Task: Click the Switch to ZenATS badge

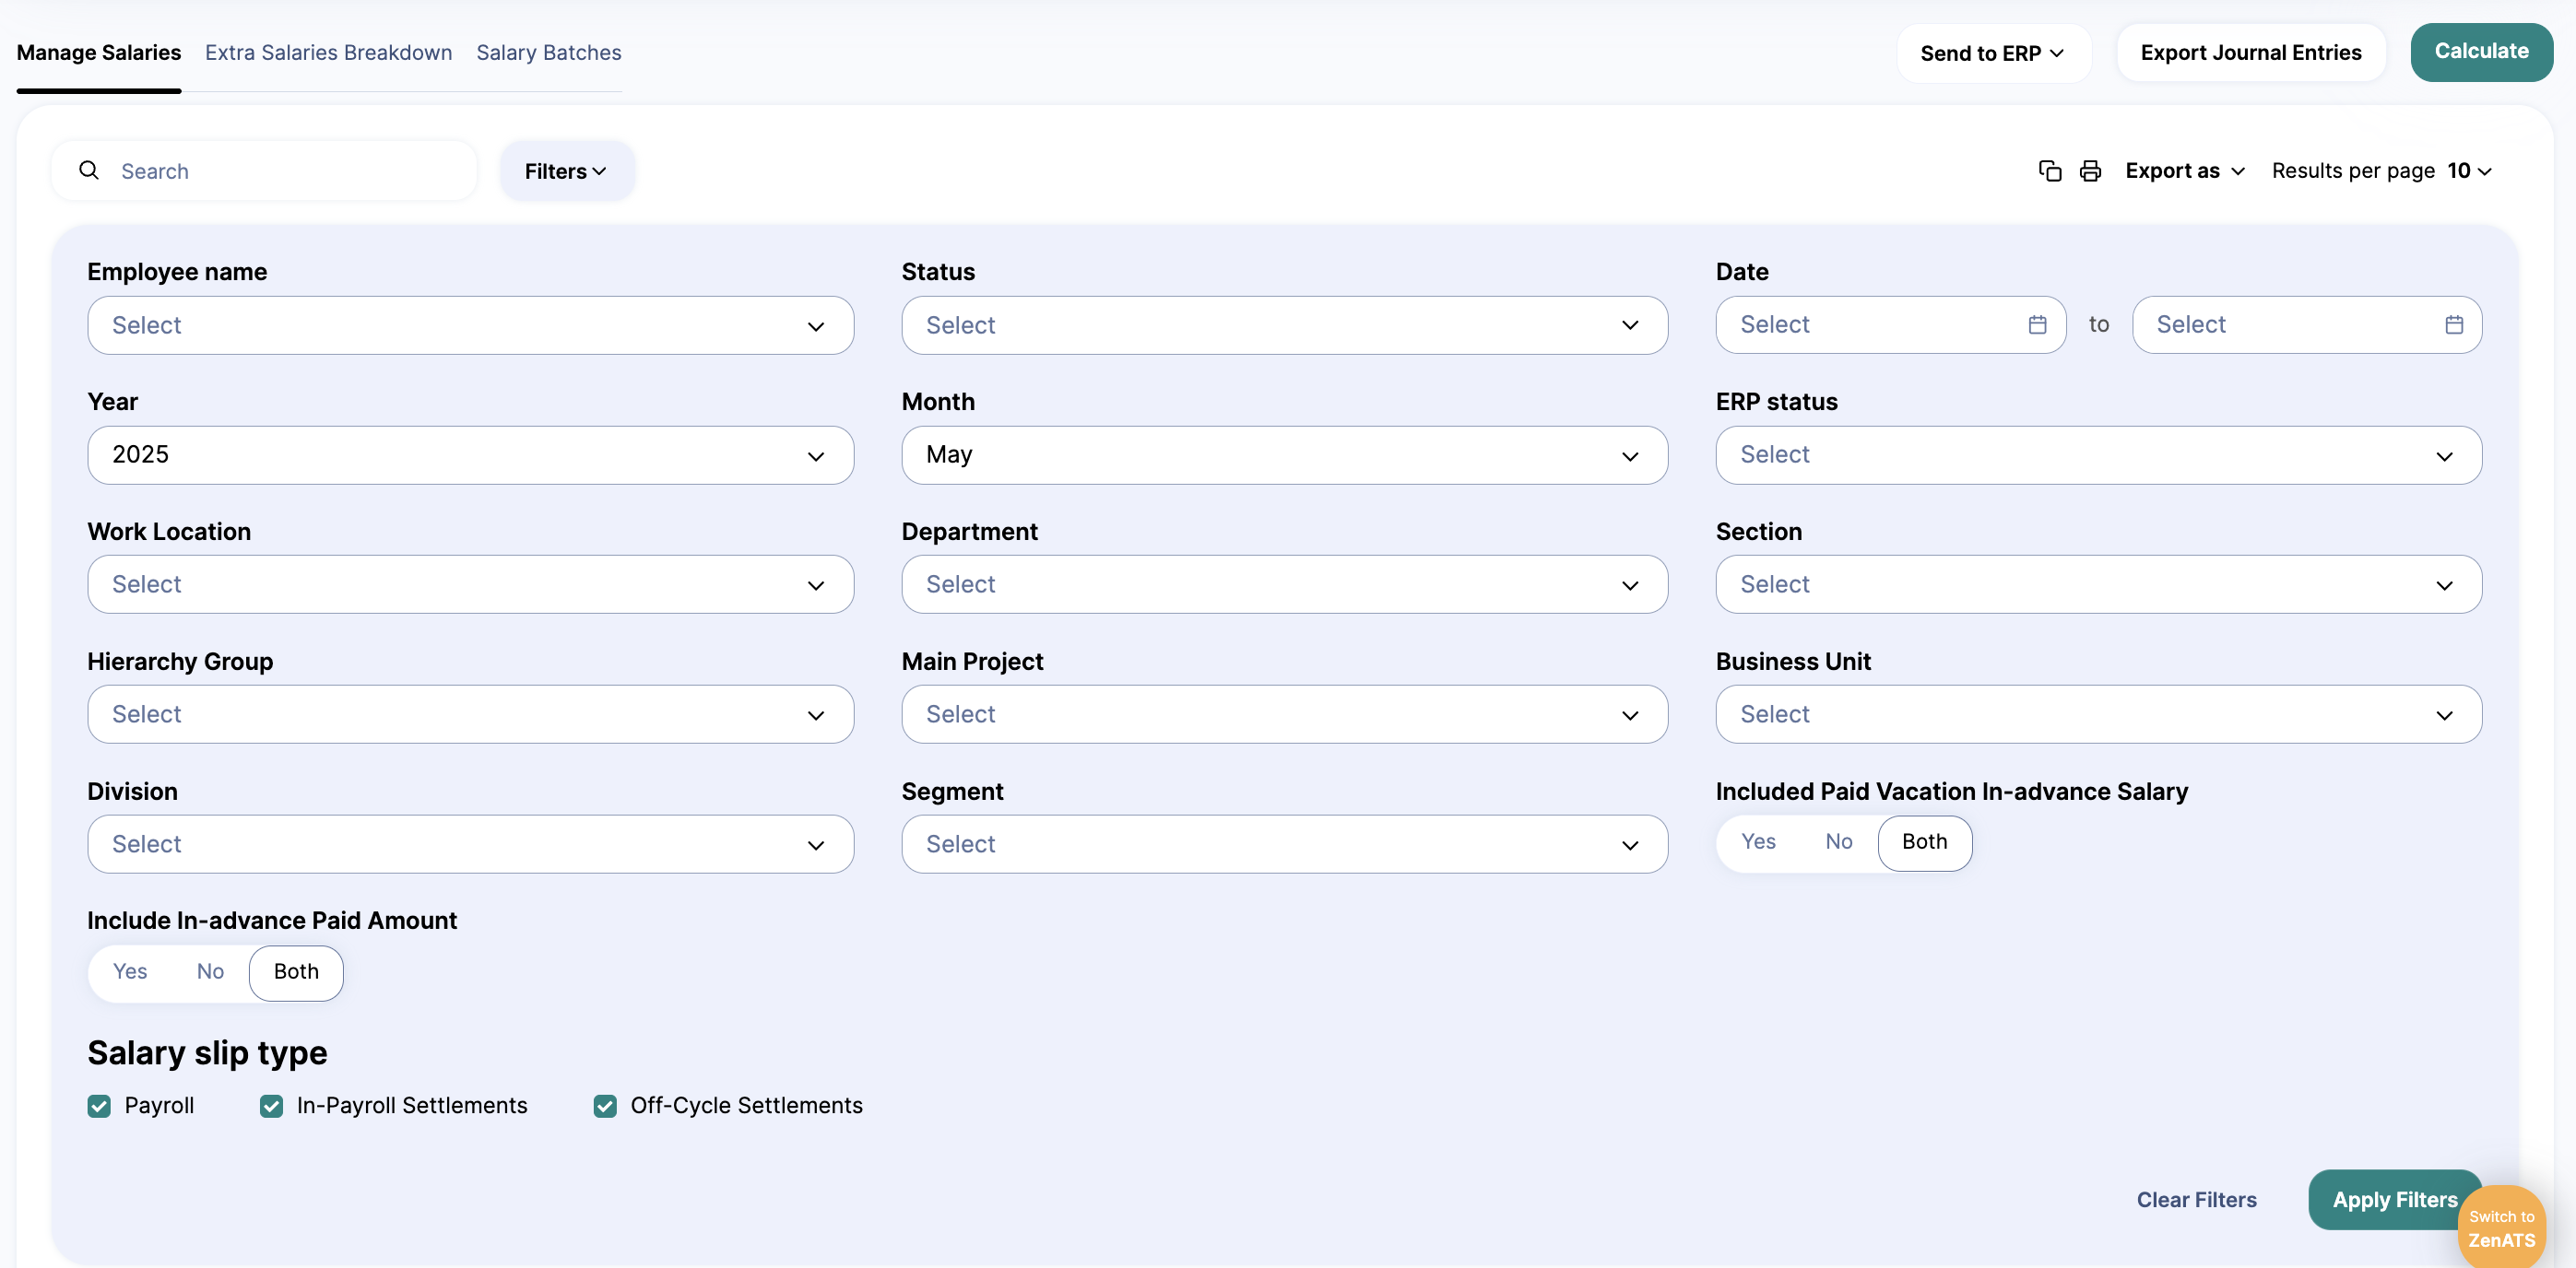Action: tap(2501, 1228)
